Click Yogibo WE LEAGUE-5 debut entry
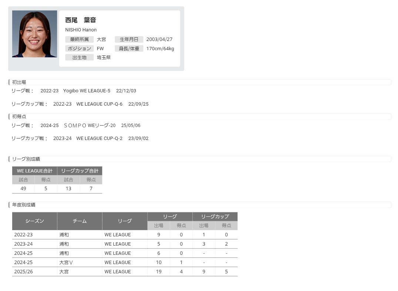 tap(87, 91)
